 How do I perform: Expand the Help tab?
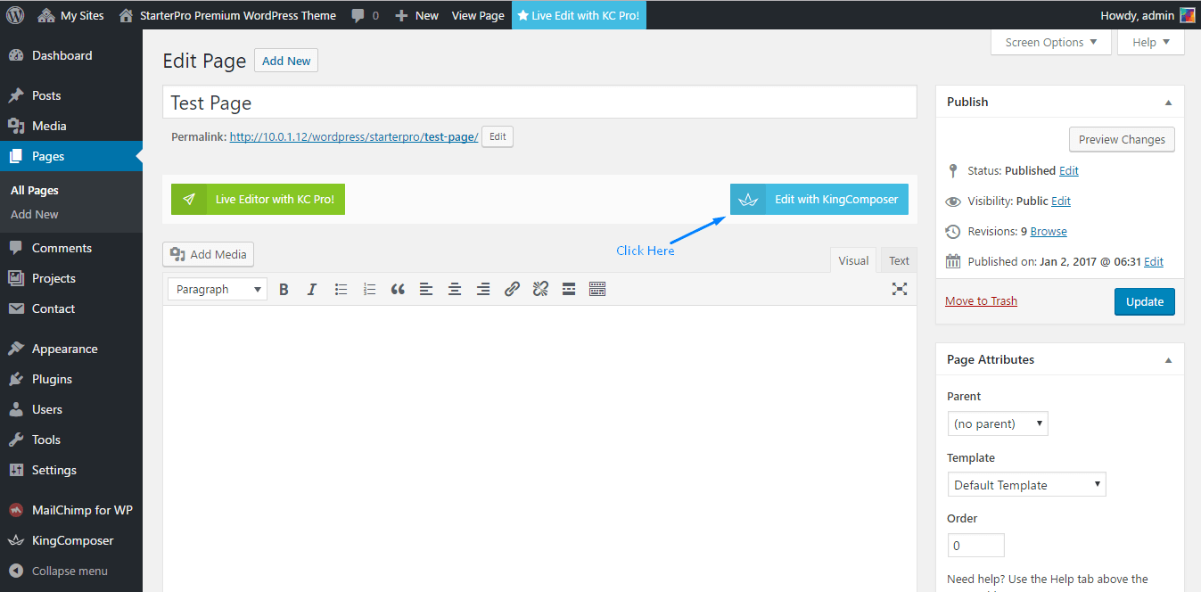pos(1151,43)
